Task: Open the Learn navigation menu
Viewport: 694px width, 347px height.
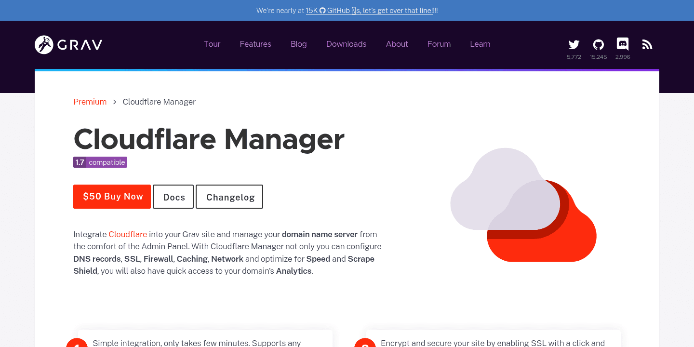Action: 480,44
